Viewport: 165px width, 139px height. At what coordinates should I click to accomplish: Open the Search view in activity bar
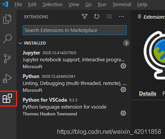[7, 39]
